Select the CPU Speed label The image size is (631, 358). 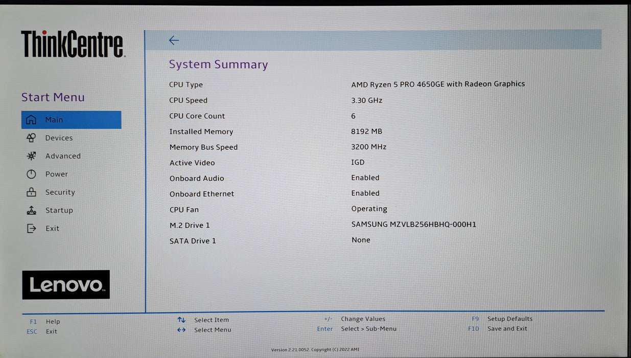pyautogui.click(x=188, y=100)
